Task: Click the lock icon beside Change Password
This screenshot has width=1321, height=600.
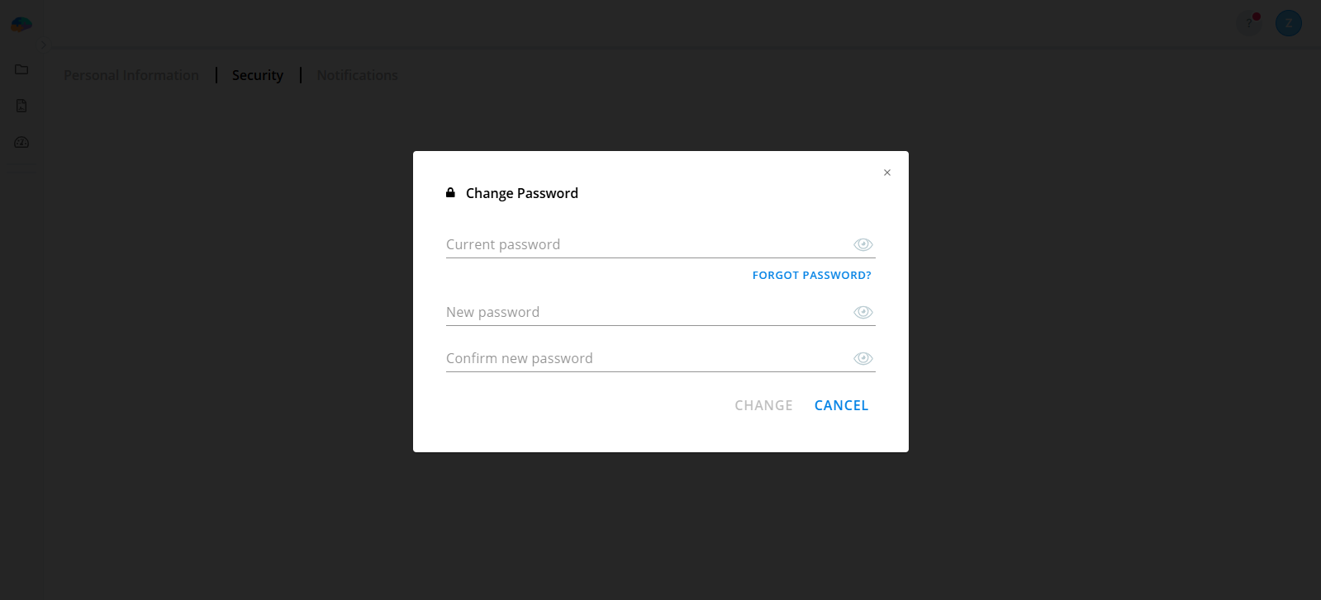Action: coord(450,192)
